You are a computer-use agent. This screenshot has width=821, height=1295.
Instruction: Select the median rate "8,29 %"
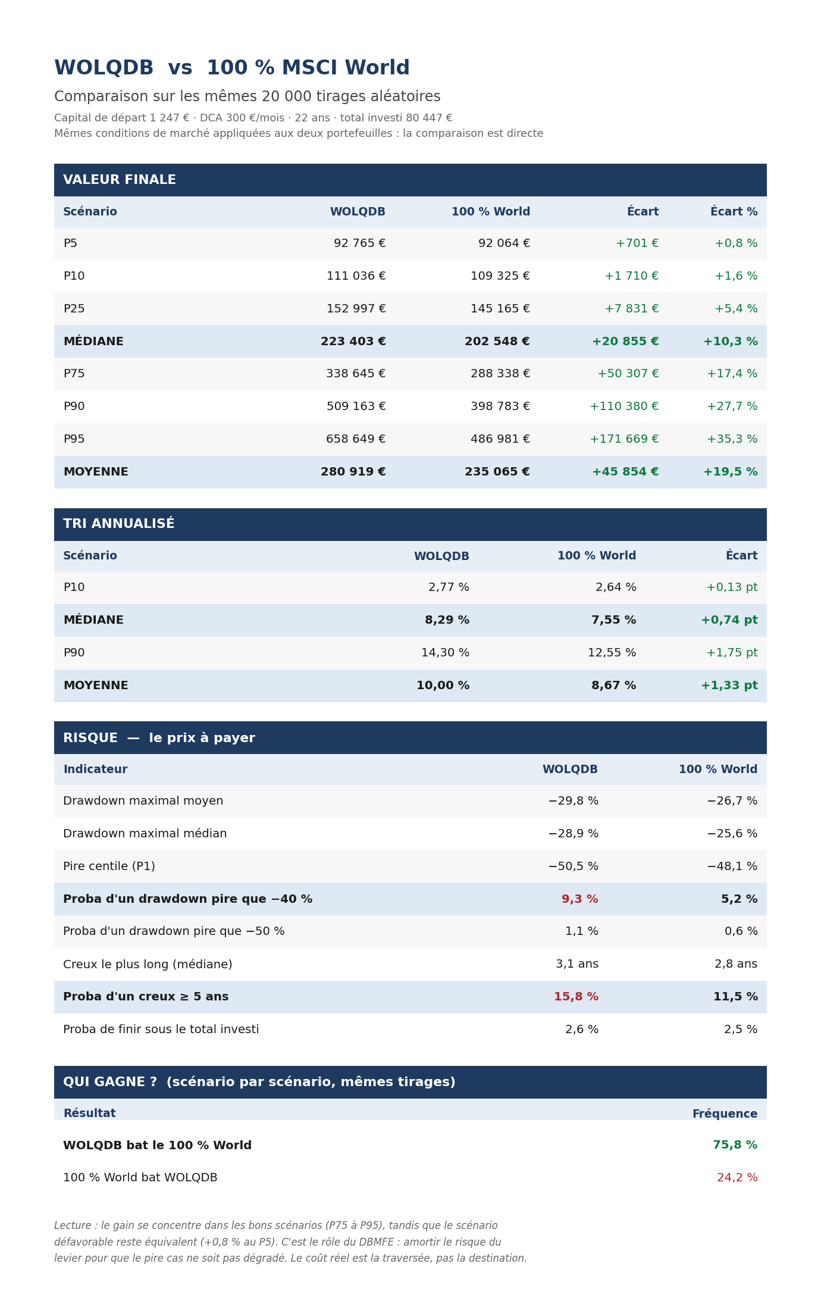coord(447,620)
